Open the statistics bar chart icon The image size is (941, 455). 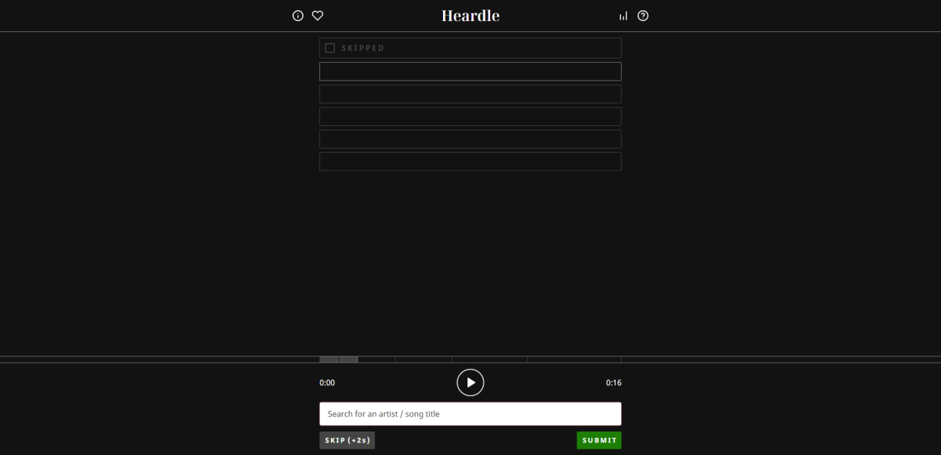(623, 16)
